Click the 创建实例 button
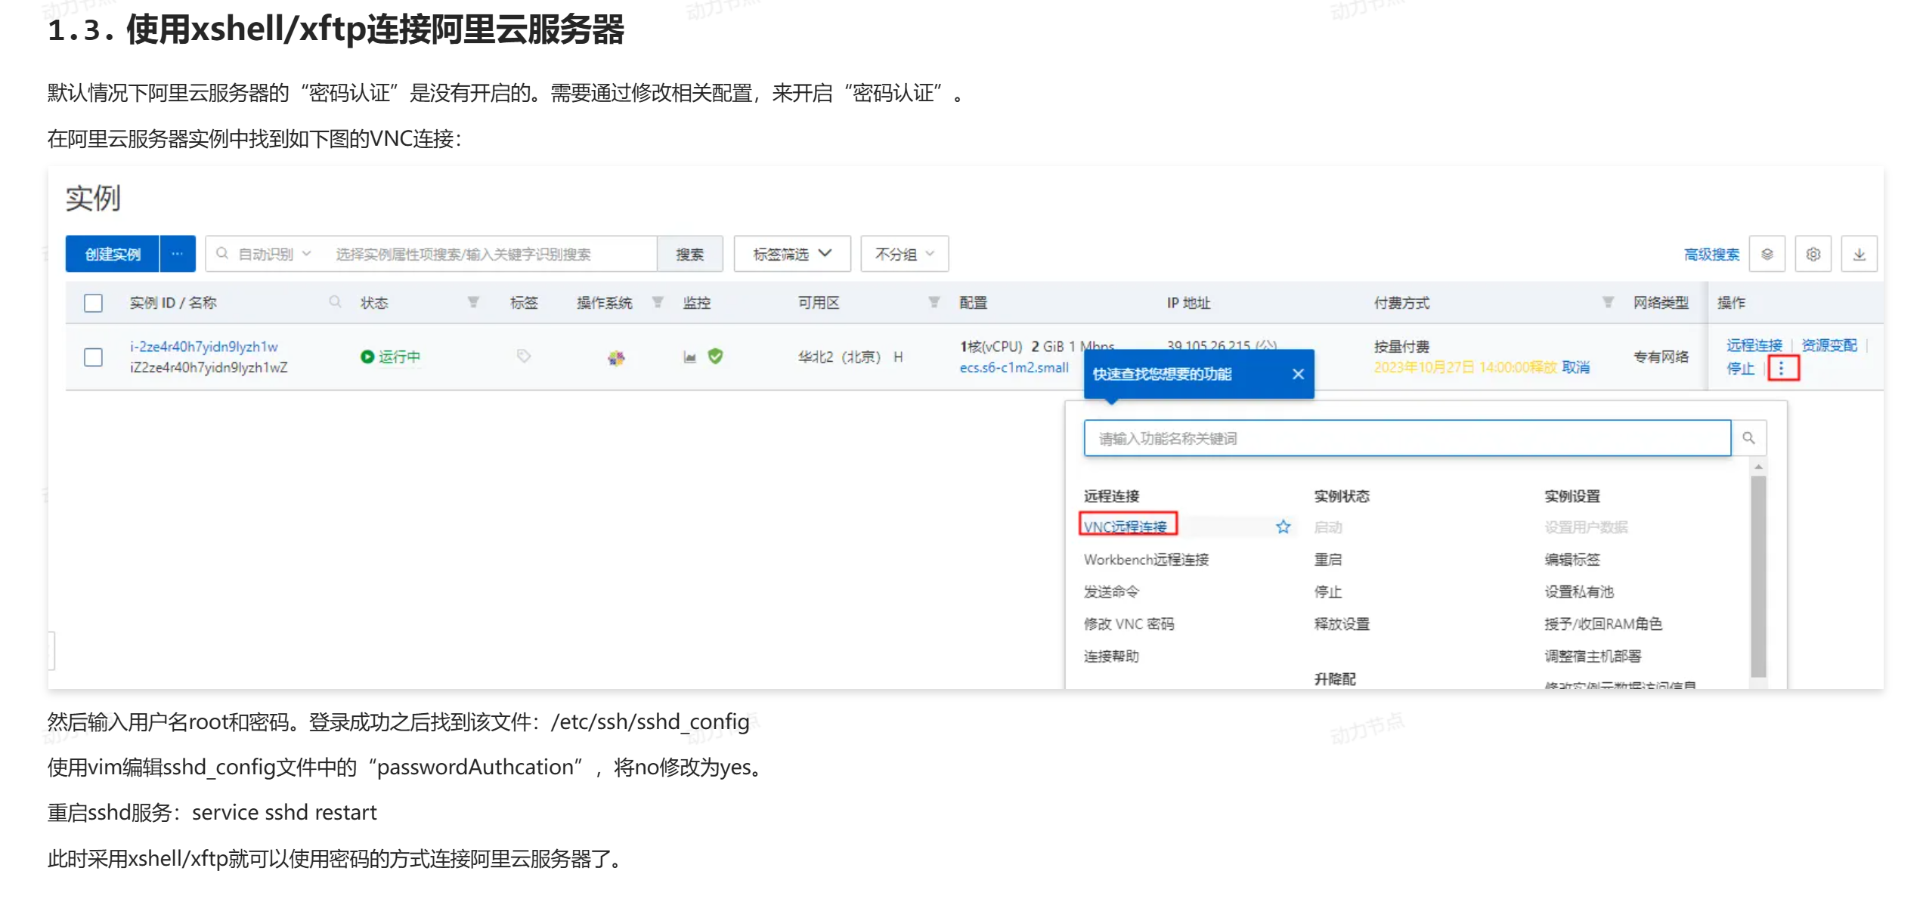The image size is (1923, 902). tap(112, 254)
